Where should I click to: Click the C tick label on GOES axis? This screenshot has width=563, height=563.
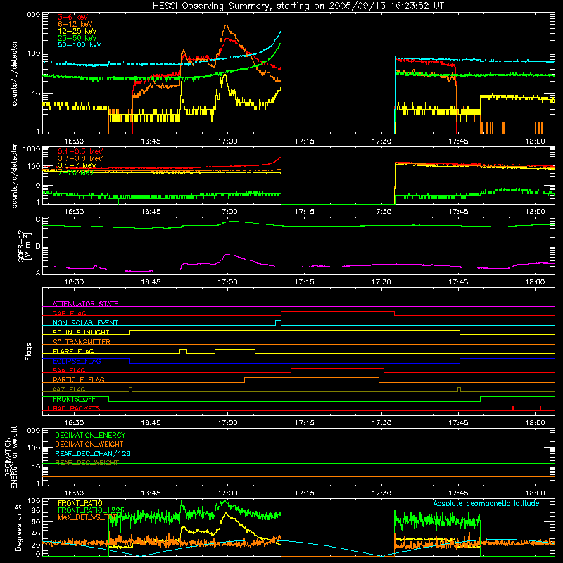(38, 220)
